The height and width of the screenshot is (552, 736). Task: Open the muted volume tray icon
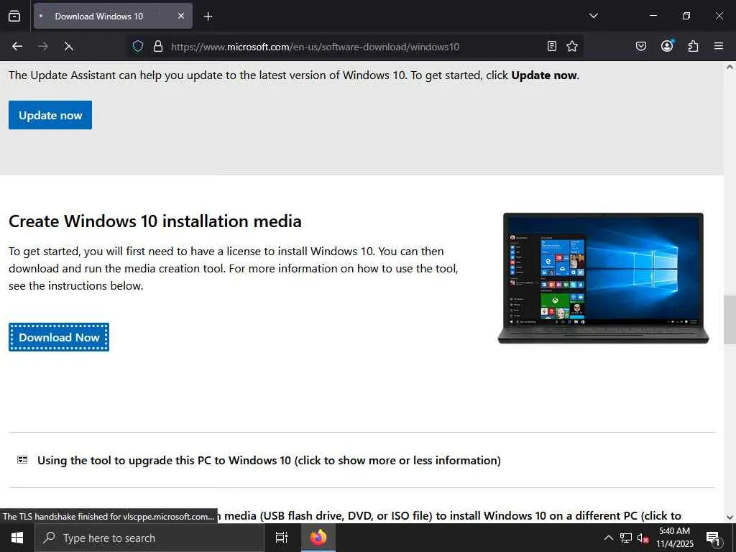643,538
